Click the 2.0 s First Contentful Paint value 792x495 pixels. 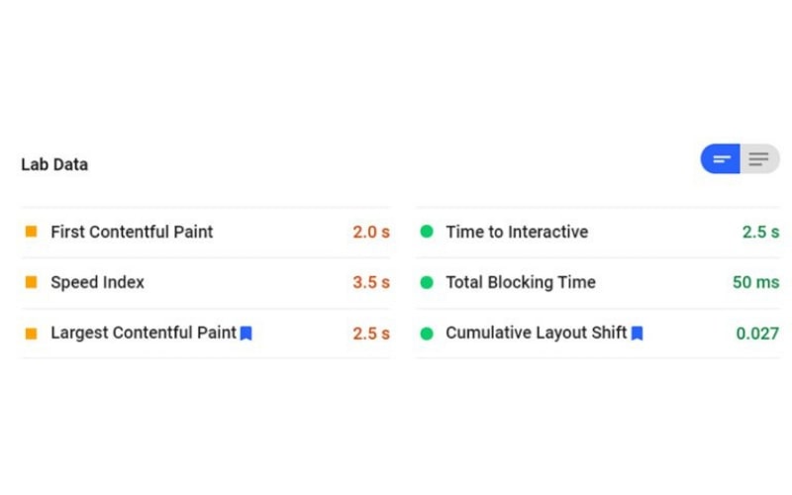(x=371, y=232)
